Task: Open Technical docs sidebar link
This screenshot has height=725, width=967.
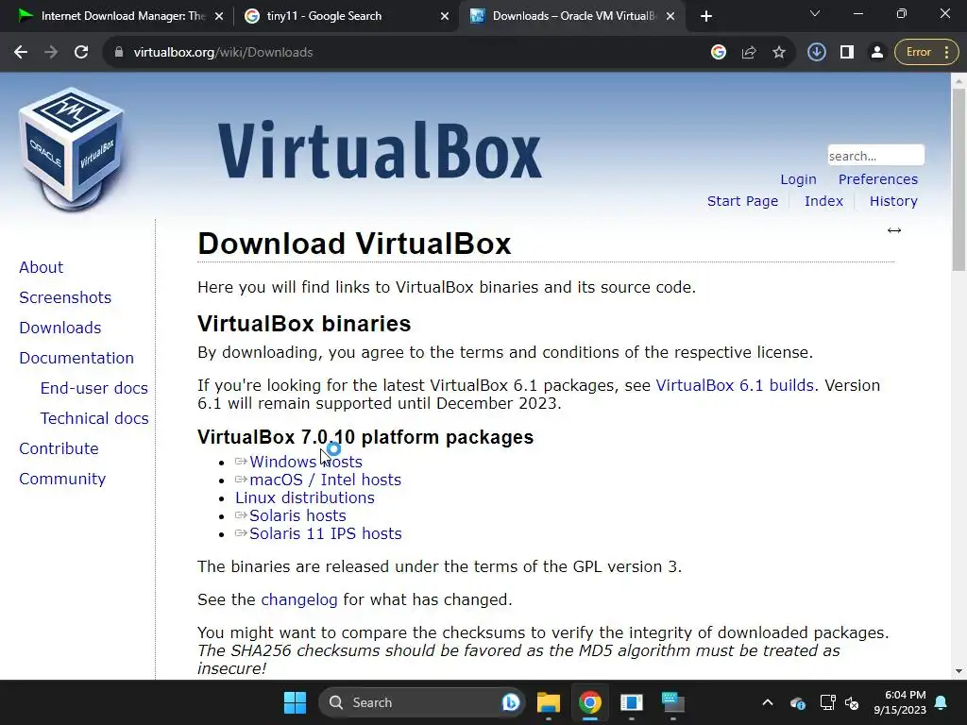Action: [x=94, y=418]
